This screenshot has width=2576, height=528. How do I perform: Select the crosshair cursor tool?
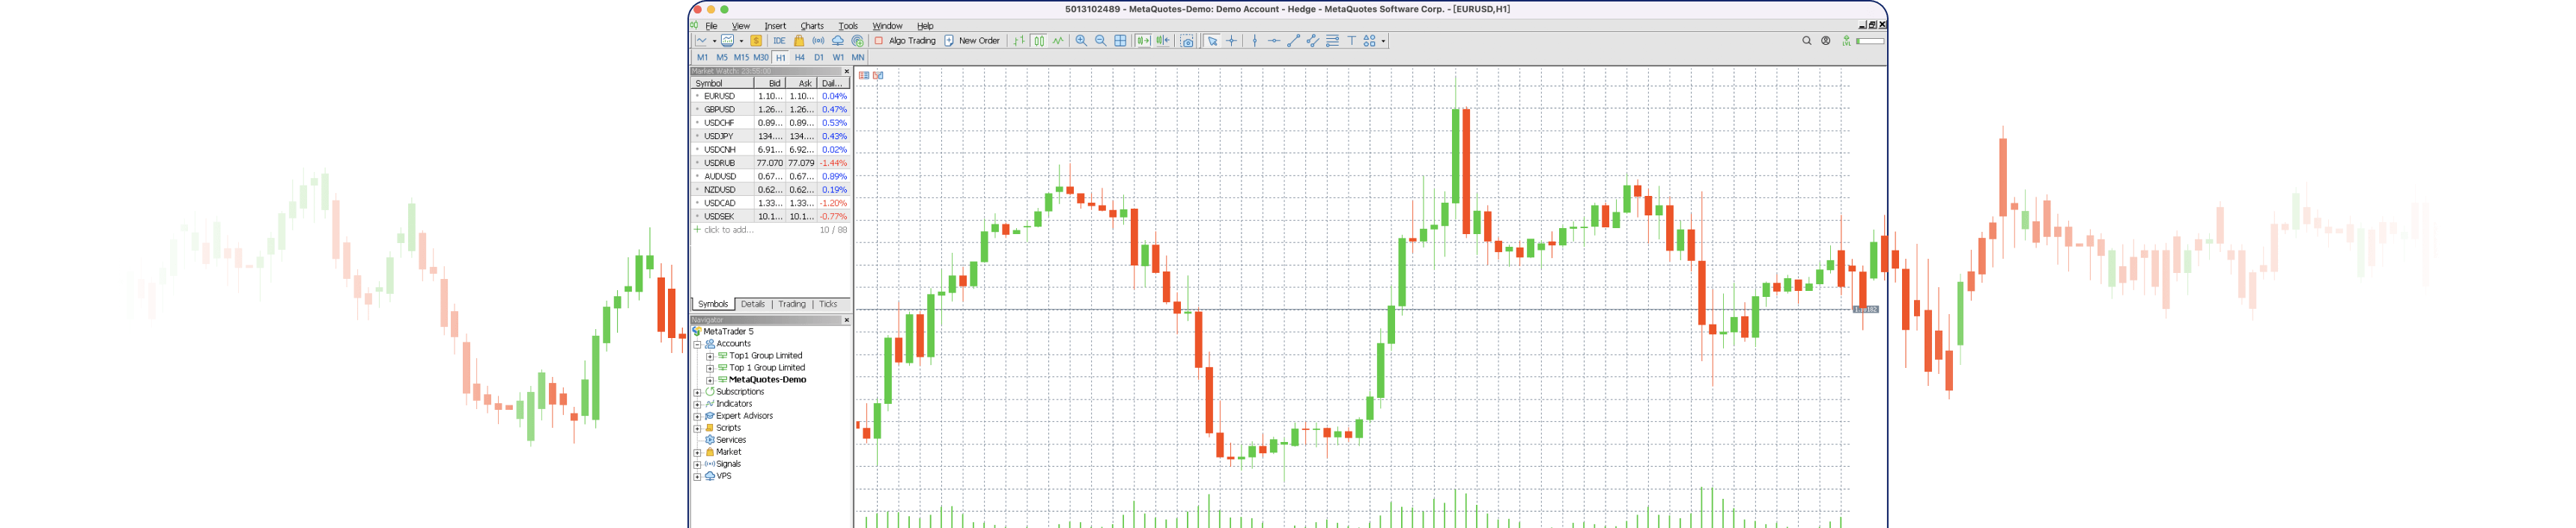pos(1231,41)
